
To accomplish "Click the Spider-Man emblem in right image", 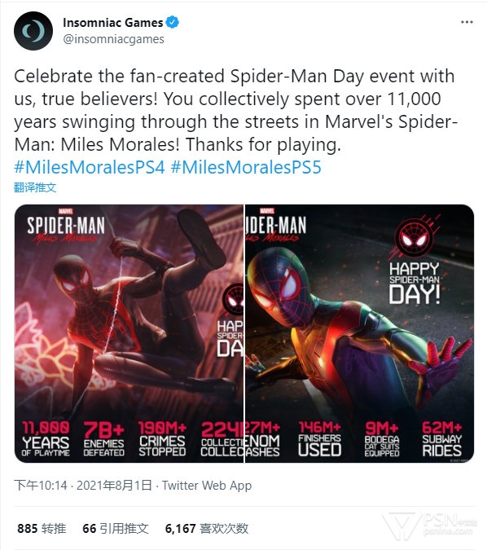I will coord(415,237).
